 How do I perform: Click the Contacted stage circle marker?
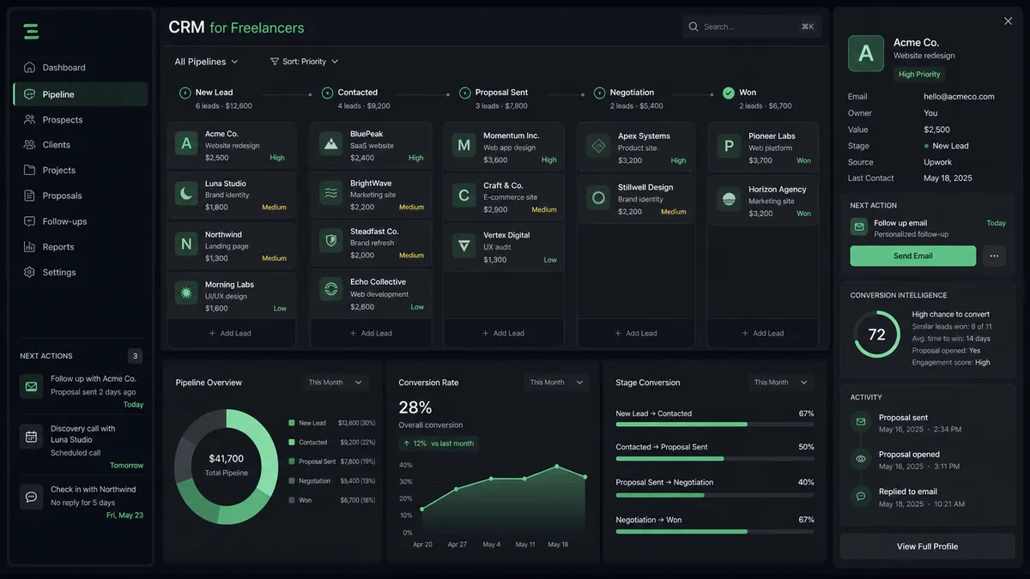point(327,93)
